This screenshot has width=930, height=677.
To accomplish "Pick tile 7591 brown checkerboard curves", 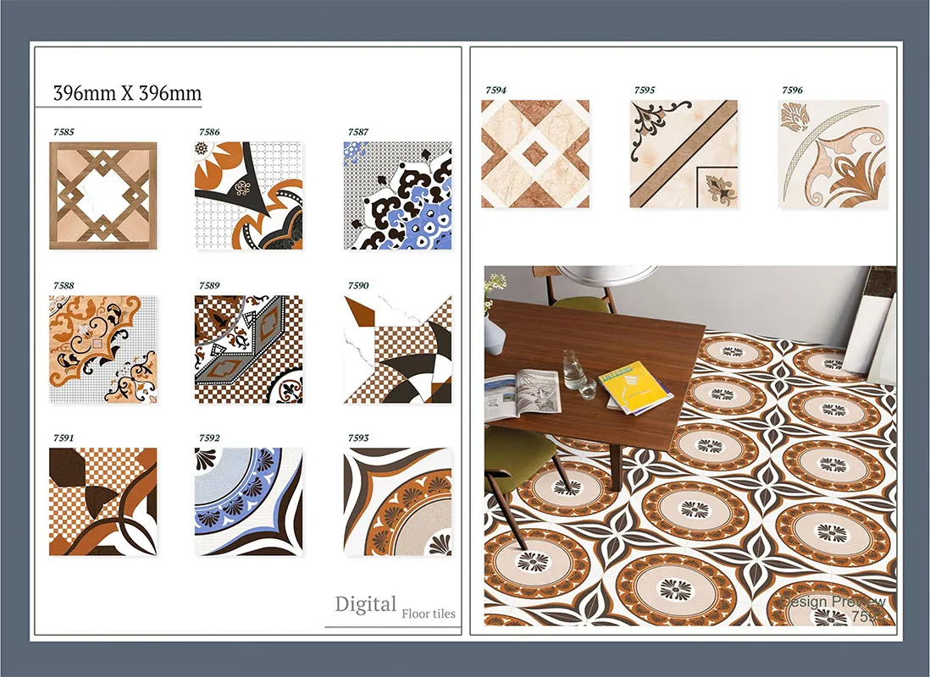I will click(x=102, y=502).
